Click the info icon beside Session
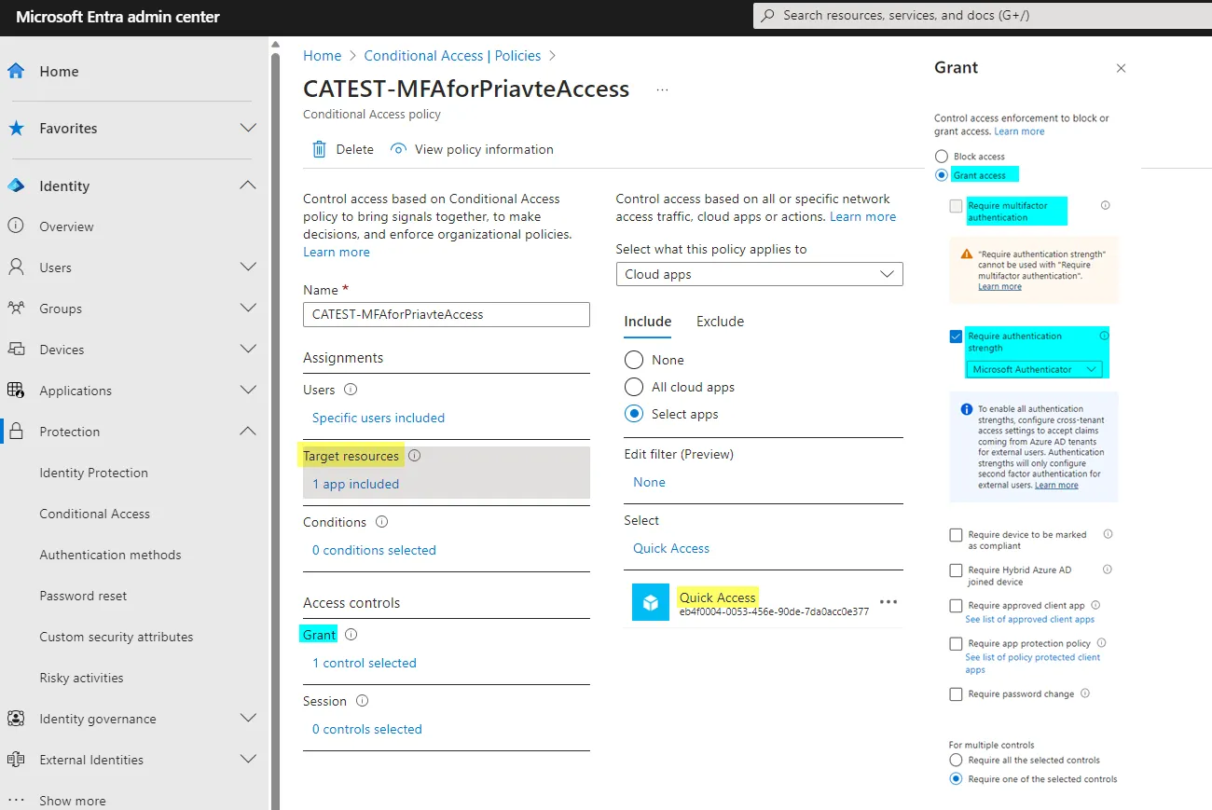This screenshot has width=1212, height=810. [362, 701]
